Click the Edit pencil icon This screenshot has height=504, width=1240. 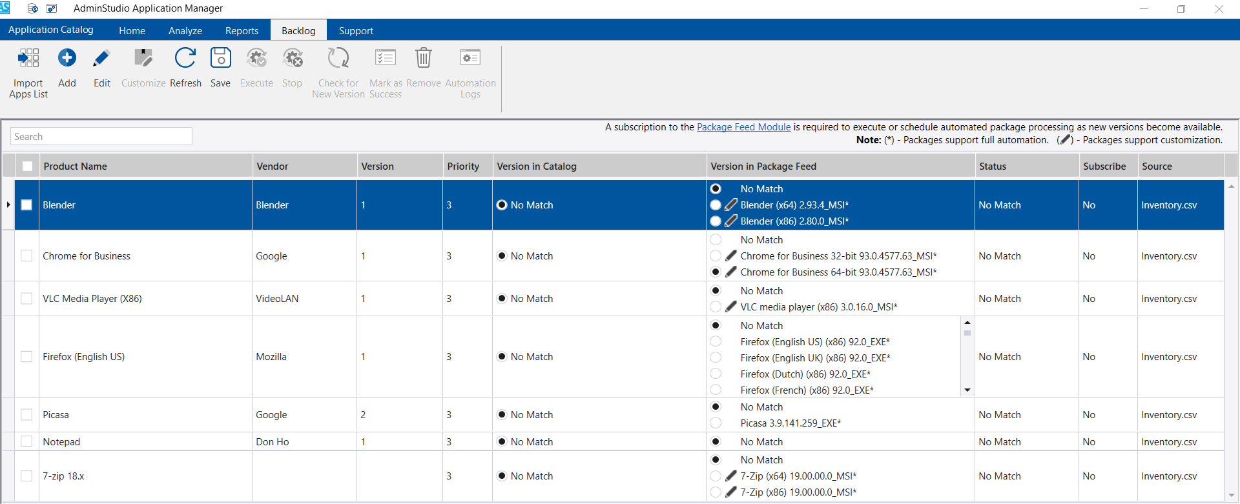pos(101,59)
